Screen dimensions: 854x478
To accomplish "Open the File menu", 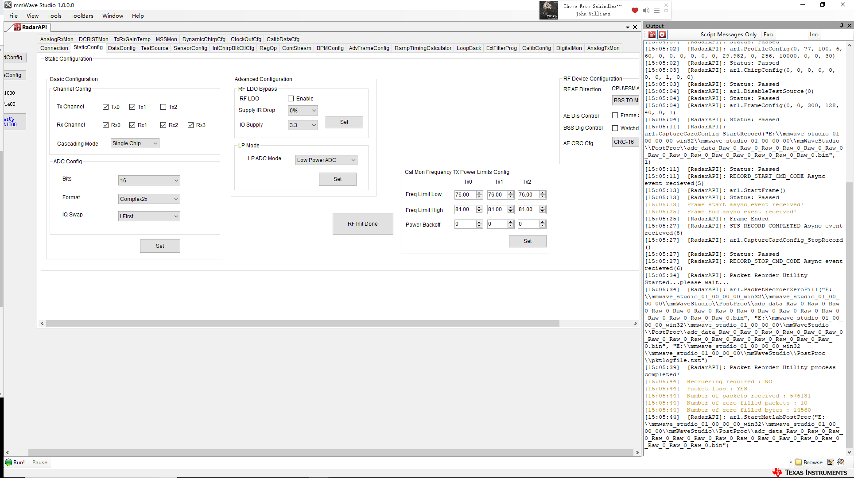I will point(14,15).
